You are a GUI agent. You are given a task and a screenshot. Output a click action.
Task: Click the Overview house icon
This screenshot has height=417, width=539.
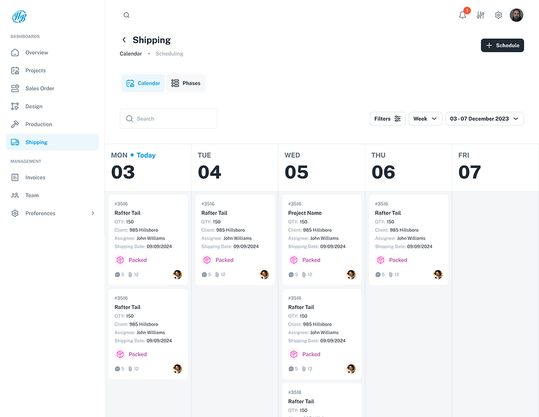pyautogui.click(x=15, y=52)
